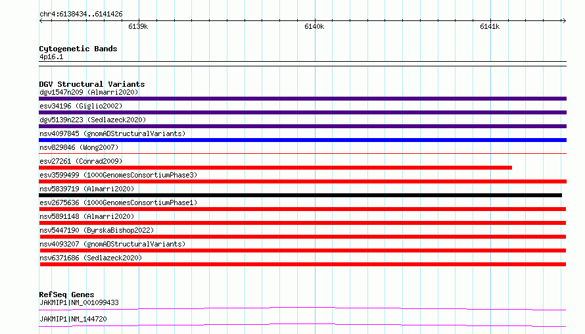Click the red bar under esv3599499
The height and width of the screenshot is (334, 585).
(302, 181)
